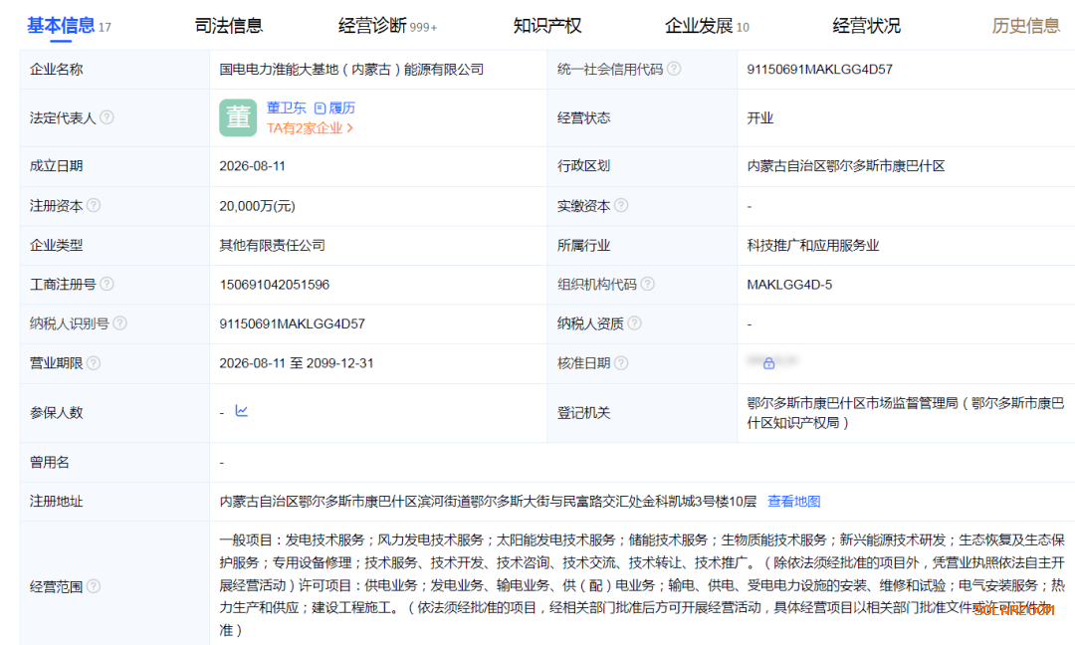Expand TA有2家企业 link
The image size is (1075, 645).
coord(310,128)
